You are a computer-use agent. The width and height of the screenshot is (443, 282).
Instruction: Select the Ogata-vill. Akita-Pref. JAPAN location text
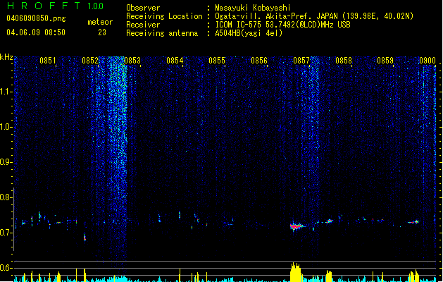tap(314, 16)
